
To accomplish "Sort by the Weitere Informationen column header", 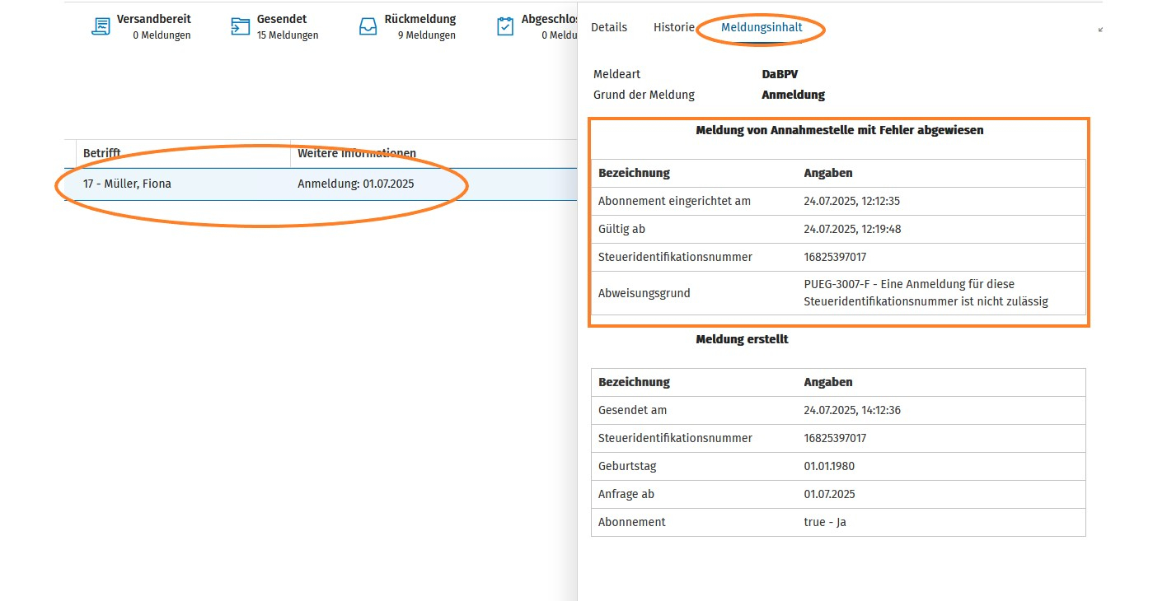I will 357,153.
